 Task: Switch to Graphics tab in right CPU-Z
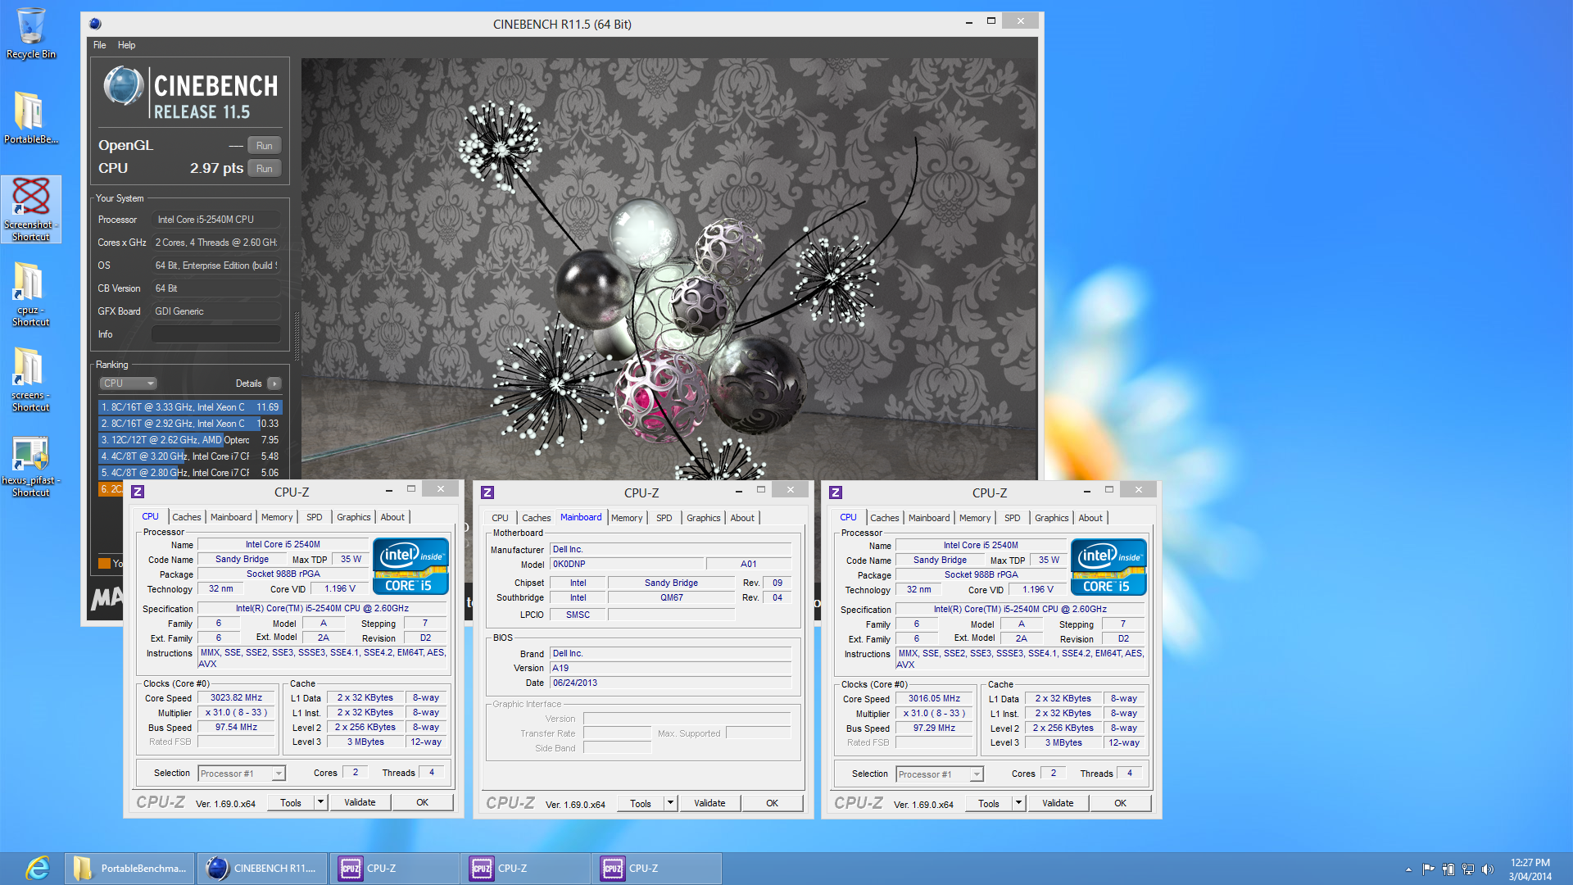(x=1051, y=518)
